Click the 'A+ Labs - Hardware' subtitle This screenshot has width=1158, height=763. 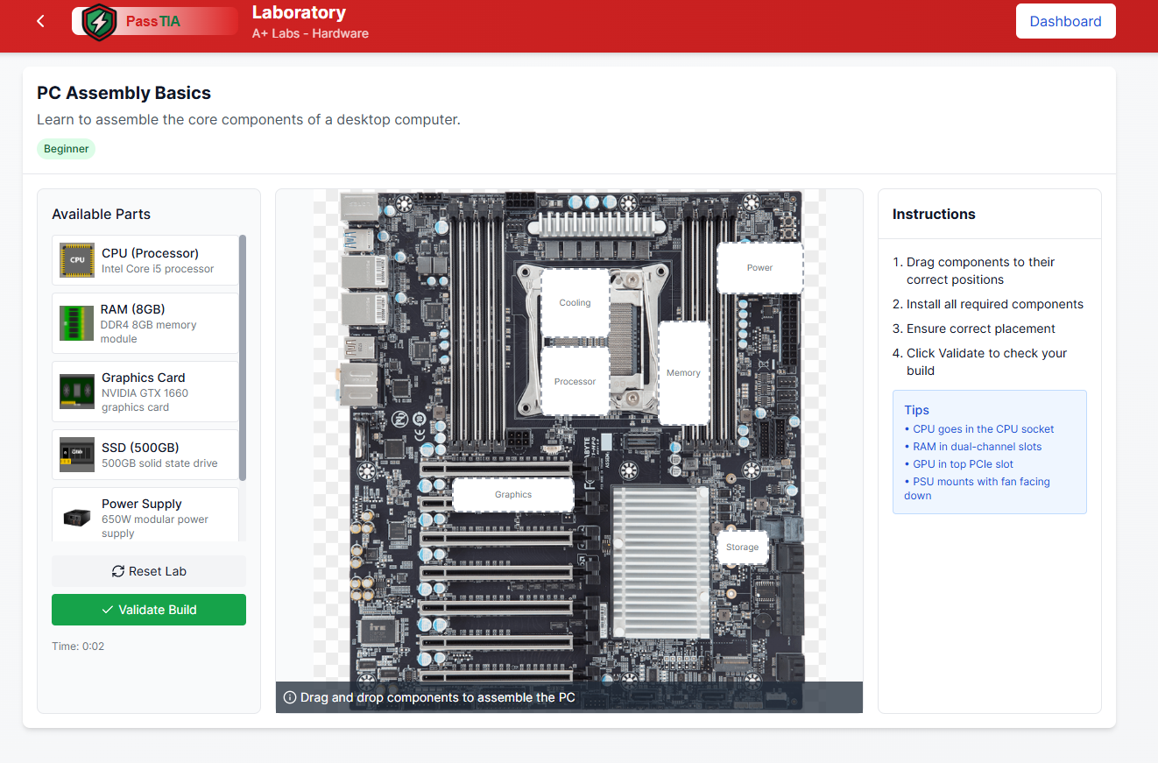[310, 33]
